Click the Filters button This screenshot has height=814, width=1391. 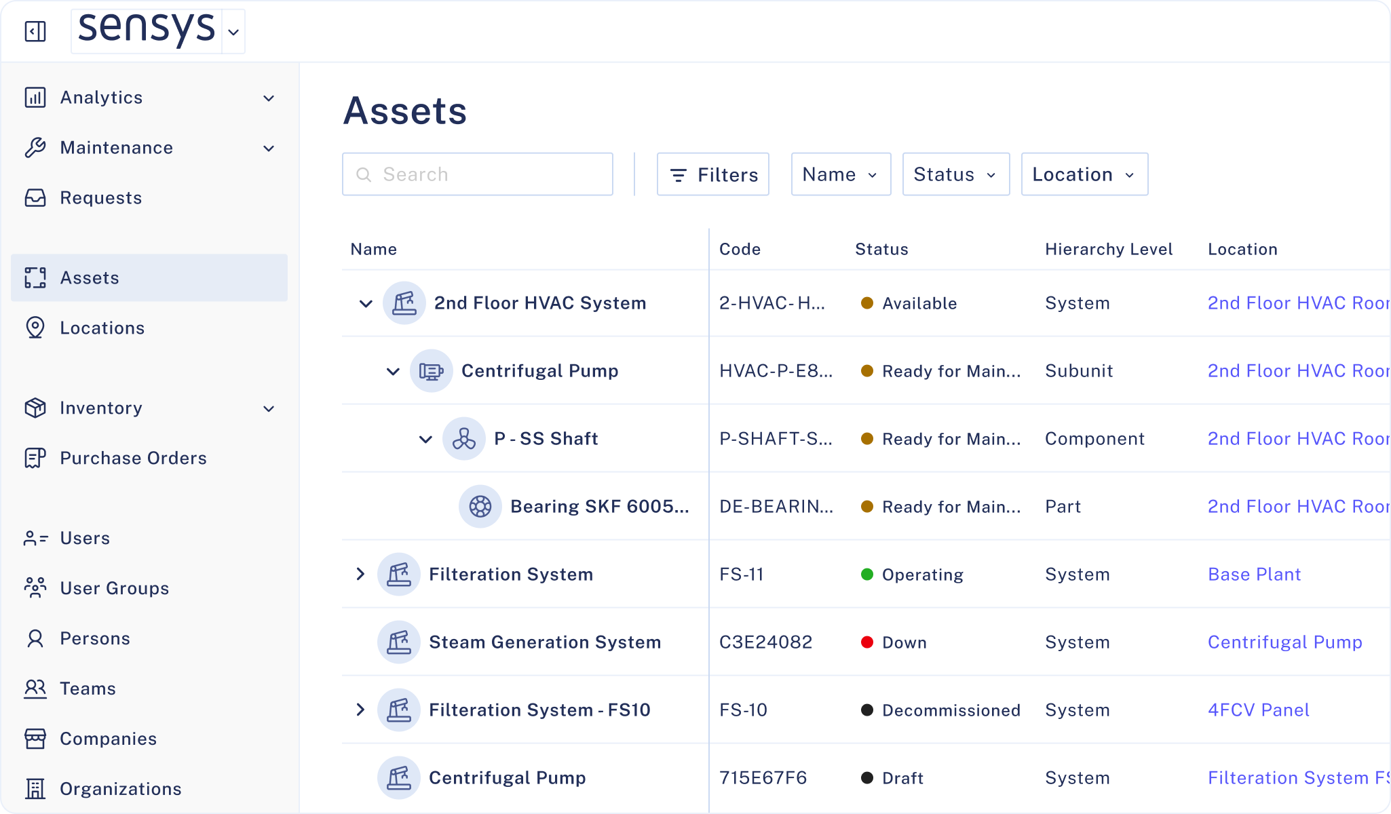click(x=712, y=174)
